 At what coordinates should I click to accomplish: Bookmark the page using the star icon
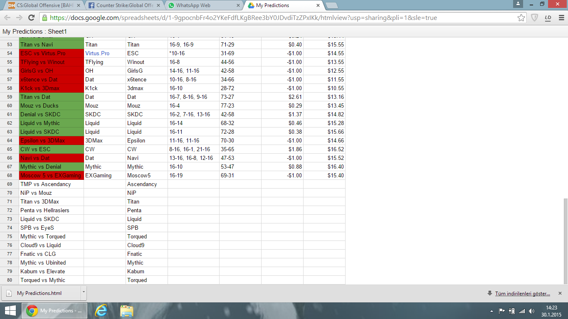point(521,18)
